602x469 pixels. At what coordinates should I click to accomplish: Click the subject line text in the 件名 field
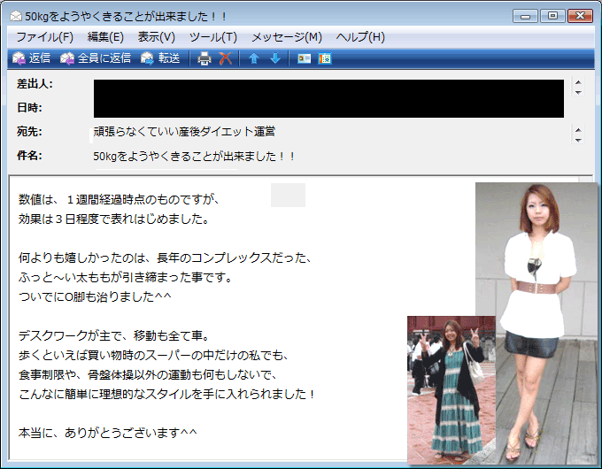194,157
